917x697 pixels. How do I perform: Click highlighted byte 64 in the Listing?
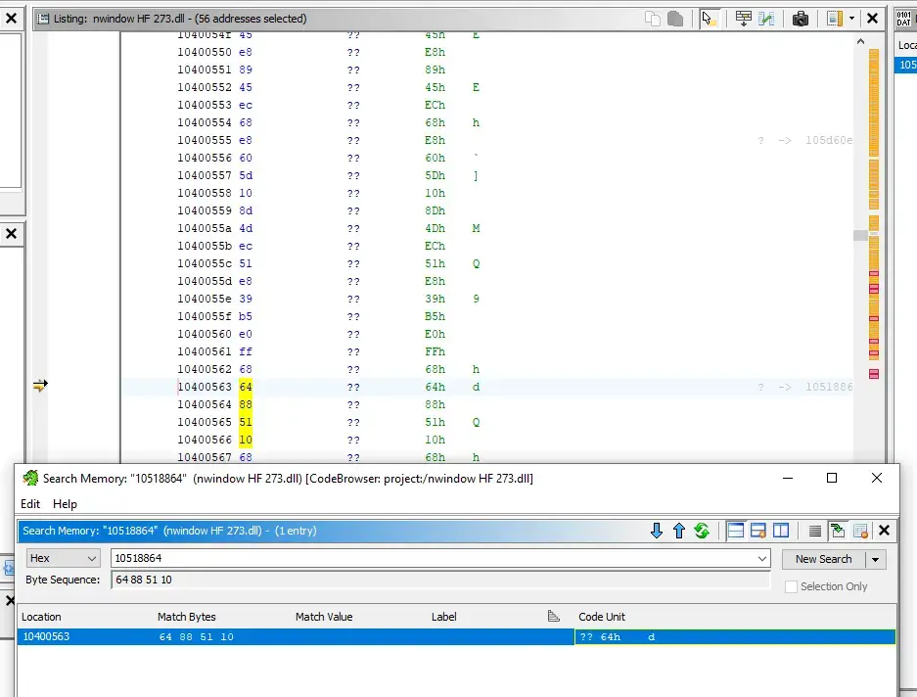[x=246, y=387]
